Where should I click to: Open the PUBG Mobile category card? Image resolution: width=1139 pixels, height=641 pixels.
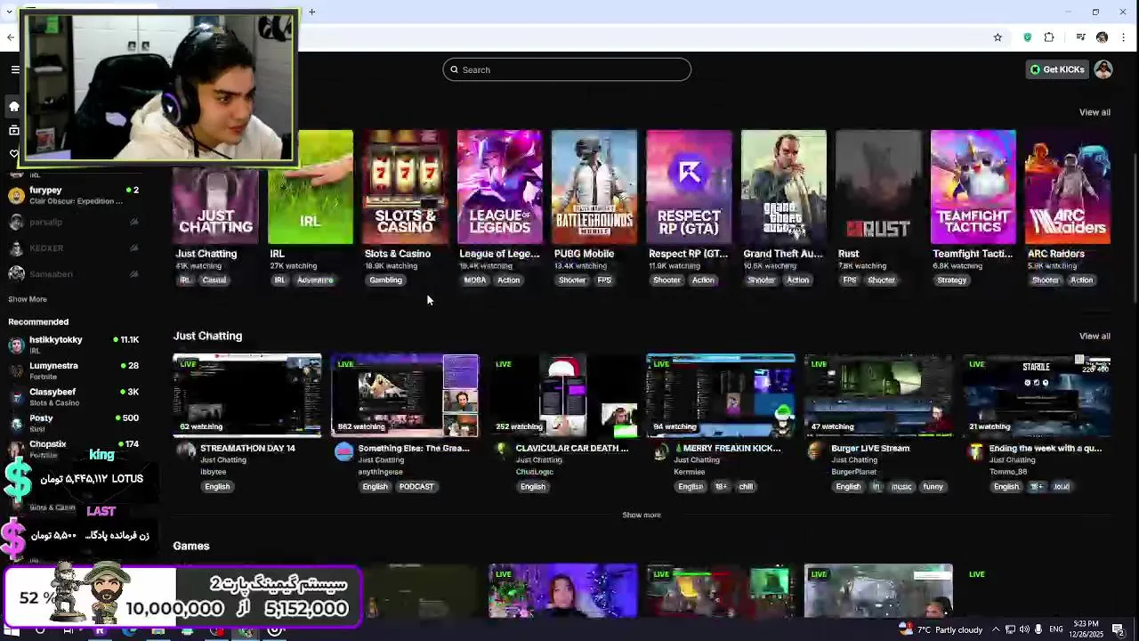click(x=594, y=187)
